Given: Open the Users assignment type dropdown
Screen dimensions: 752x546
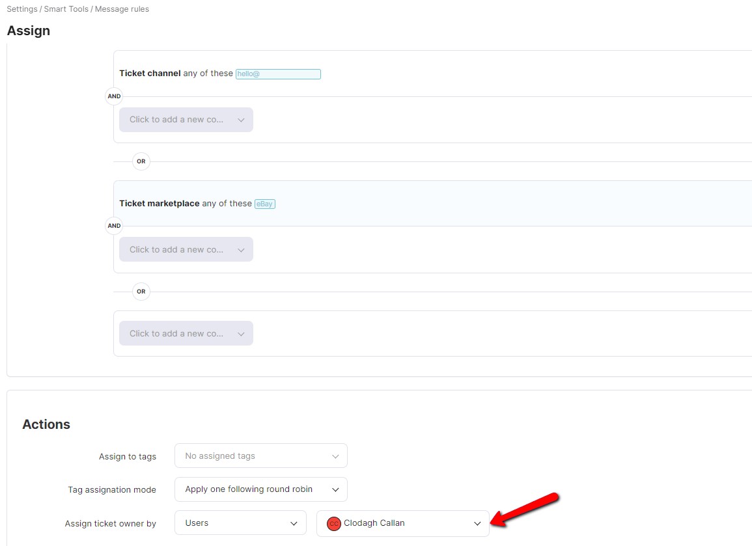Looking at the screenshot, I should (240, 523).
